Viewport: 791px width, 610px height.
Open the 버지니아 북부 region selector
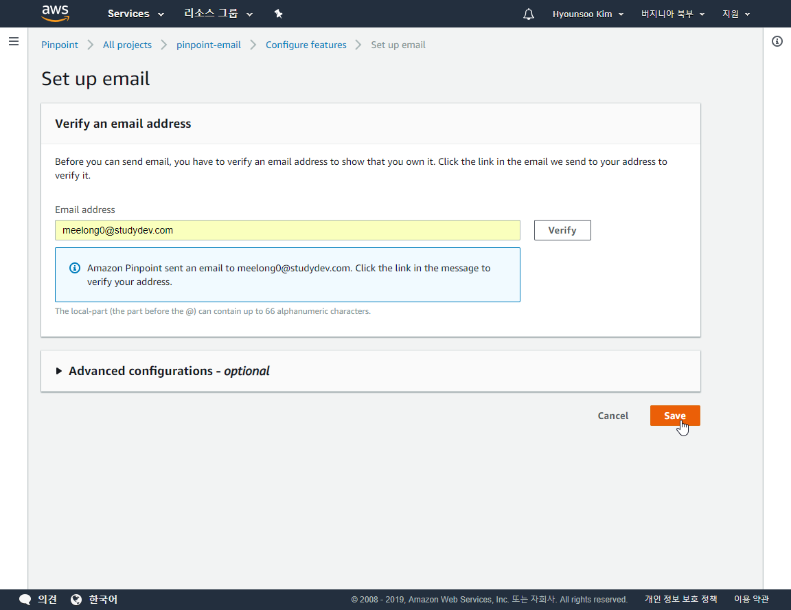[x=672, y=14]
